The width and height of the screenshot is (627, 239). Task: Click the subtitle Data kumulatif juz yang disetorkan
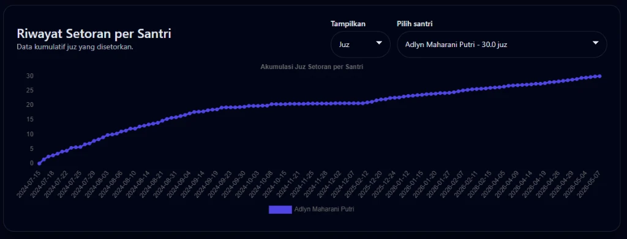pyautogui.click(x=75, y=47)
